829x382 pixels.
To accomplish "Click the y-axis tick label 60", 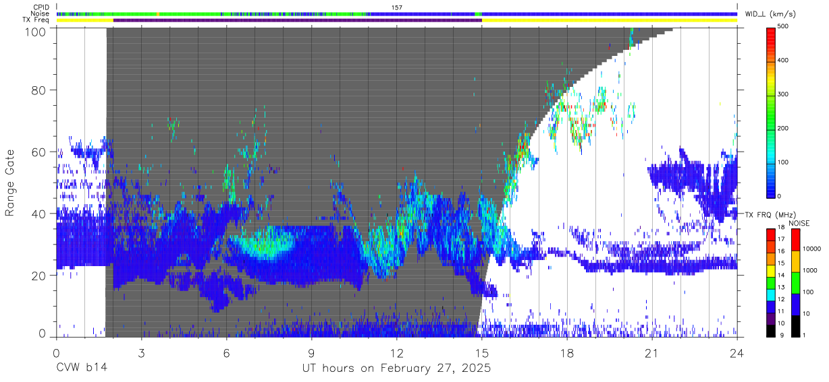I will [38, 152].
